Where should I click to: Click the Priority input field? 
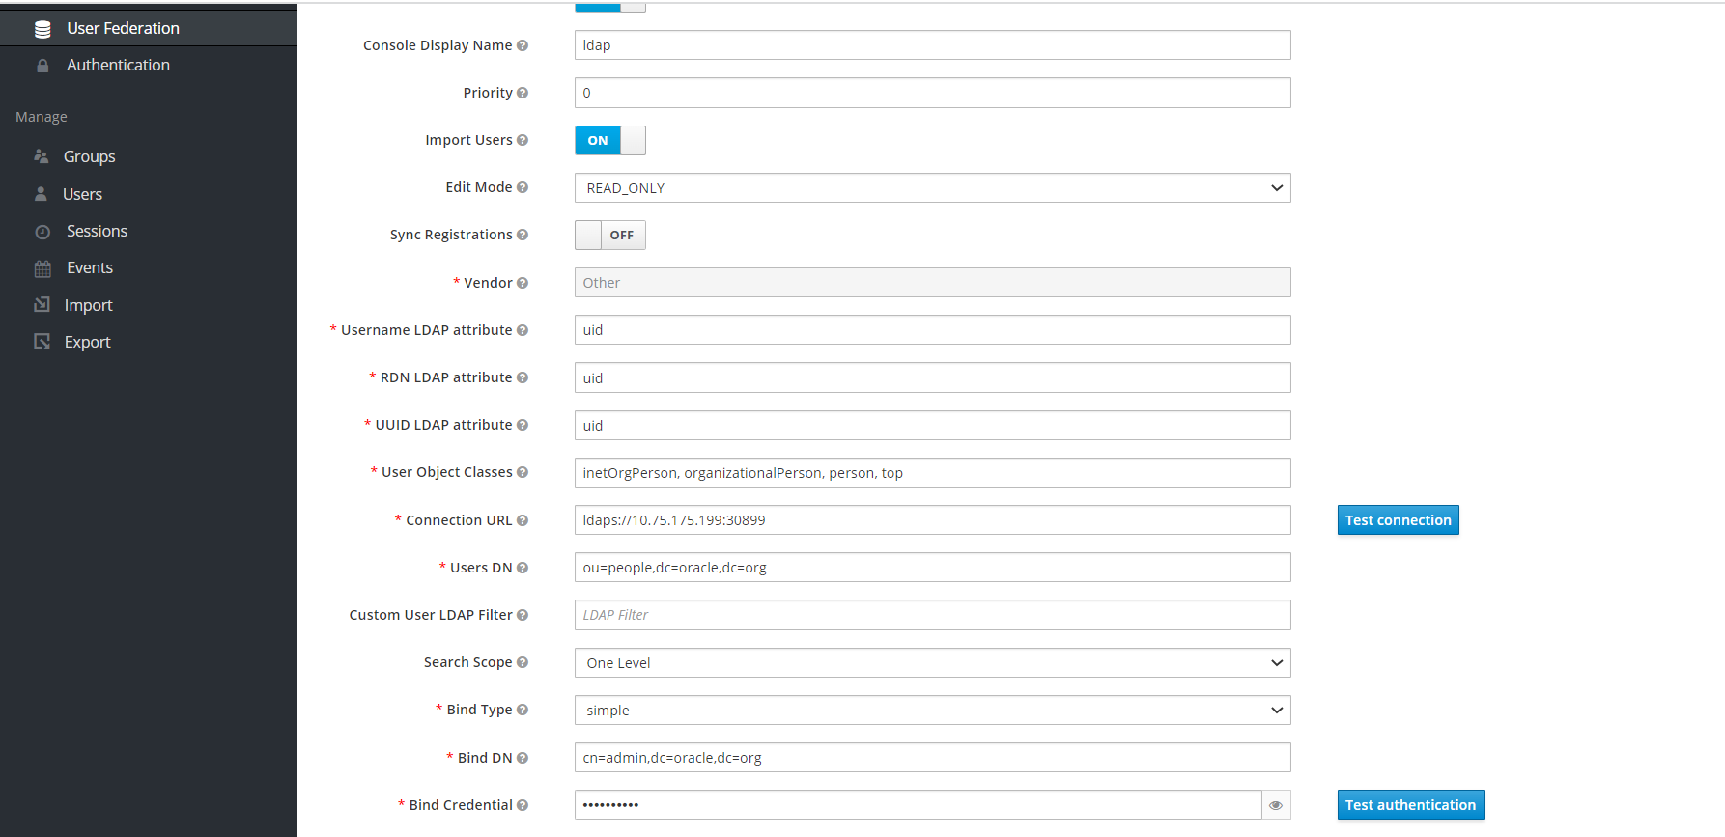[x=932, y=93]
